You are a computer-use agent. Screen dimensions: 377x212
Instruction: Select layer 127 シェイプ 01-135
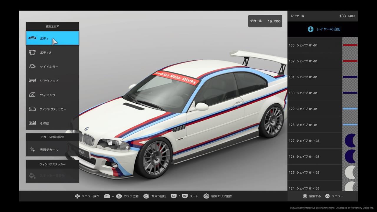coord(323,141)
